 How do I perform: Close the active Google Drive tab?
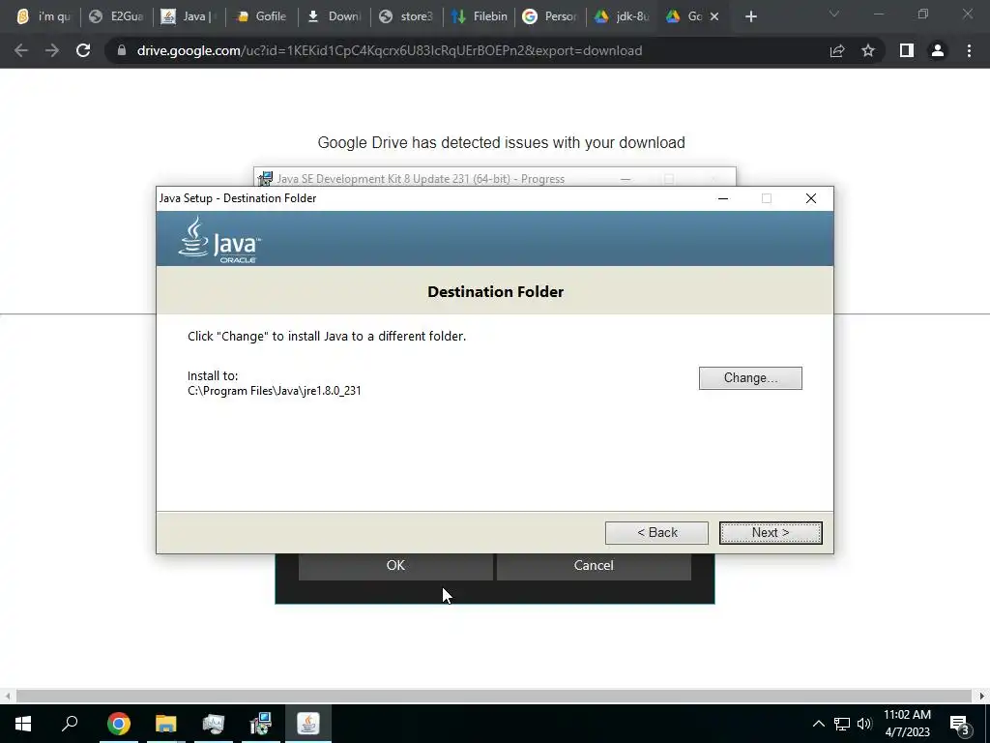pyautogui.click(x=714, y=16)
